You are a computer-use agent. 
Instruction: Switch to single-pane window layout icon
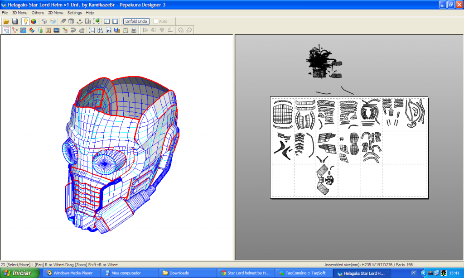pos(115,21)
